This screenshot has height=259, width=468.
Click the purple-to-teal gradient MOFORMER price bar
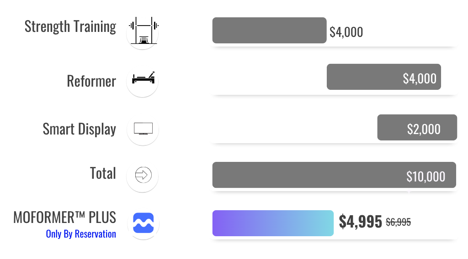(273, 223)
